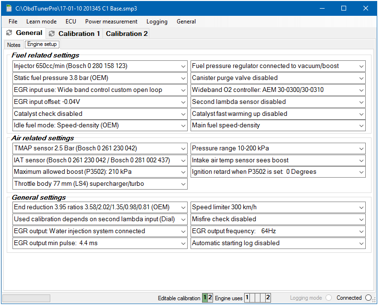Expand the Idle fuel mode Speed-density dropdown
This screenshot has width=383, height=305.
tap(100, 125)
